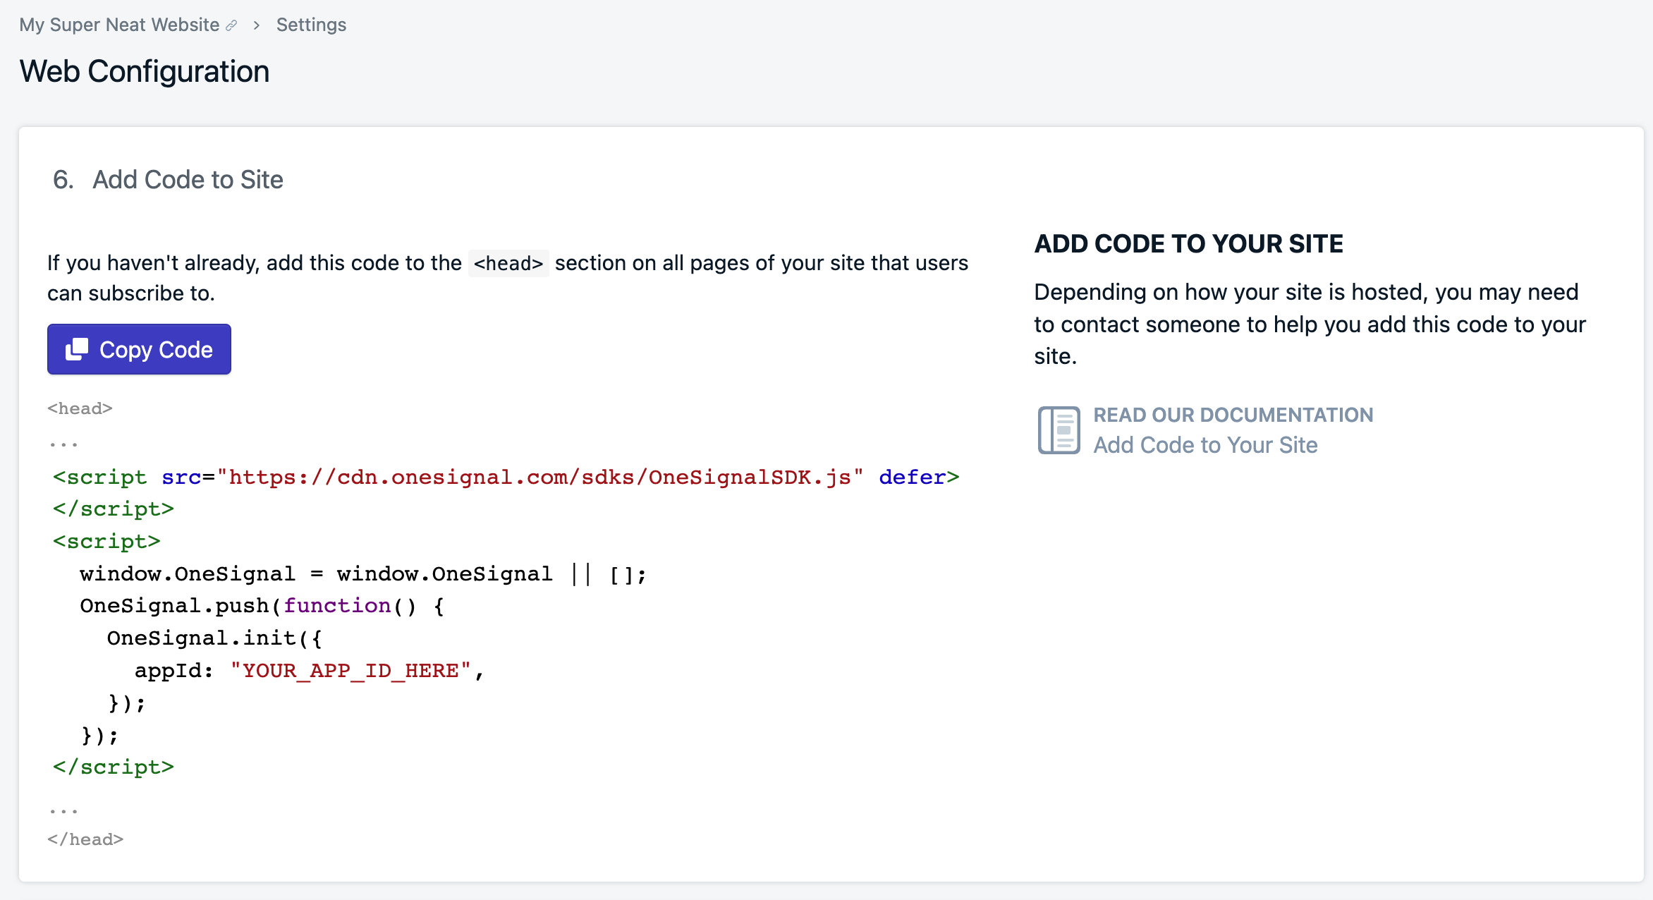The image size is (1653, 900).
Task: Click the OneSignal.push(function() code line
Action: [x=262, y=605]
